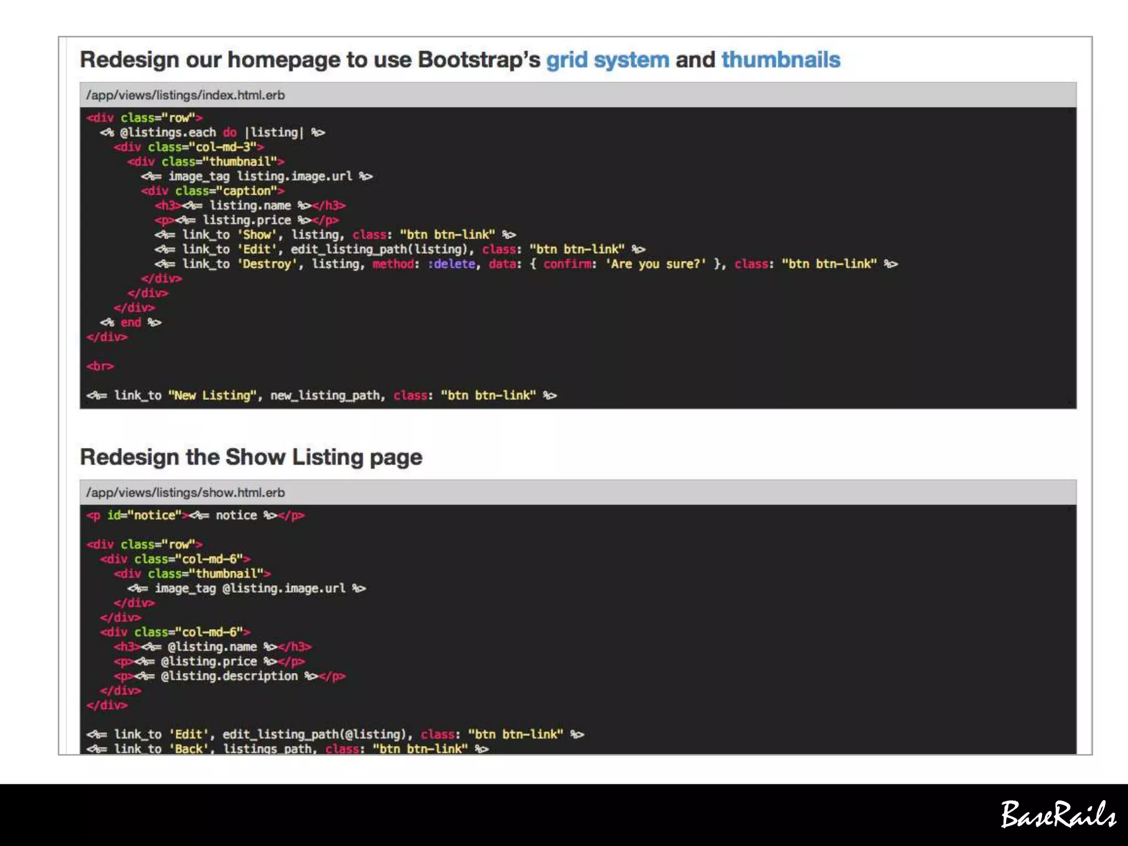This screenshot has height=846, width=1128.
Task: Click the br tag in code block
Action: click(x=100, y=366)
